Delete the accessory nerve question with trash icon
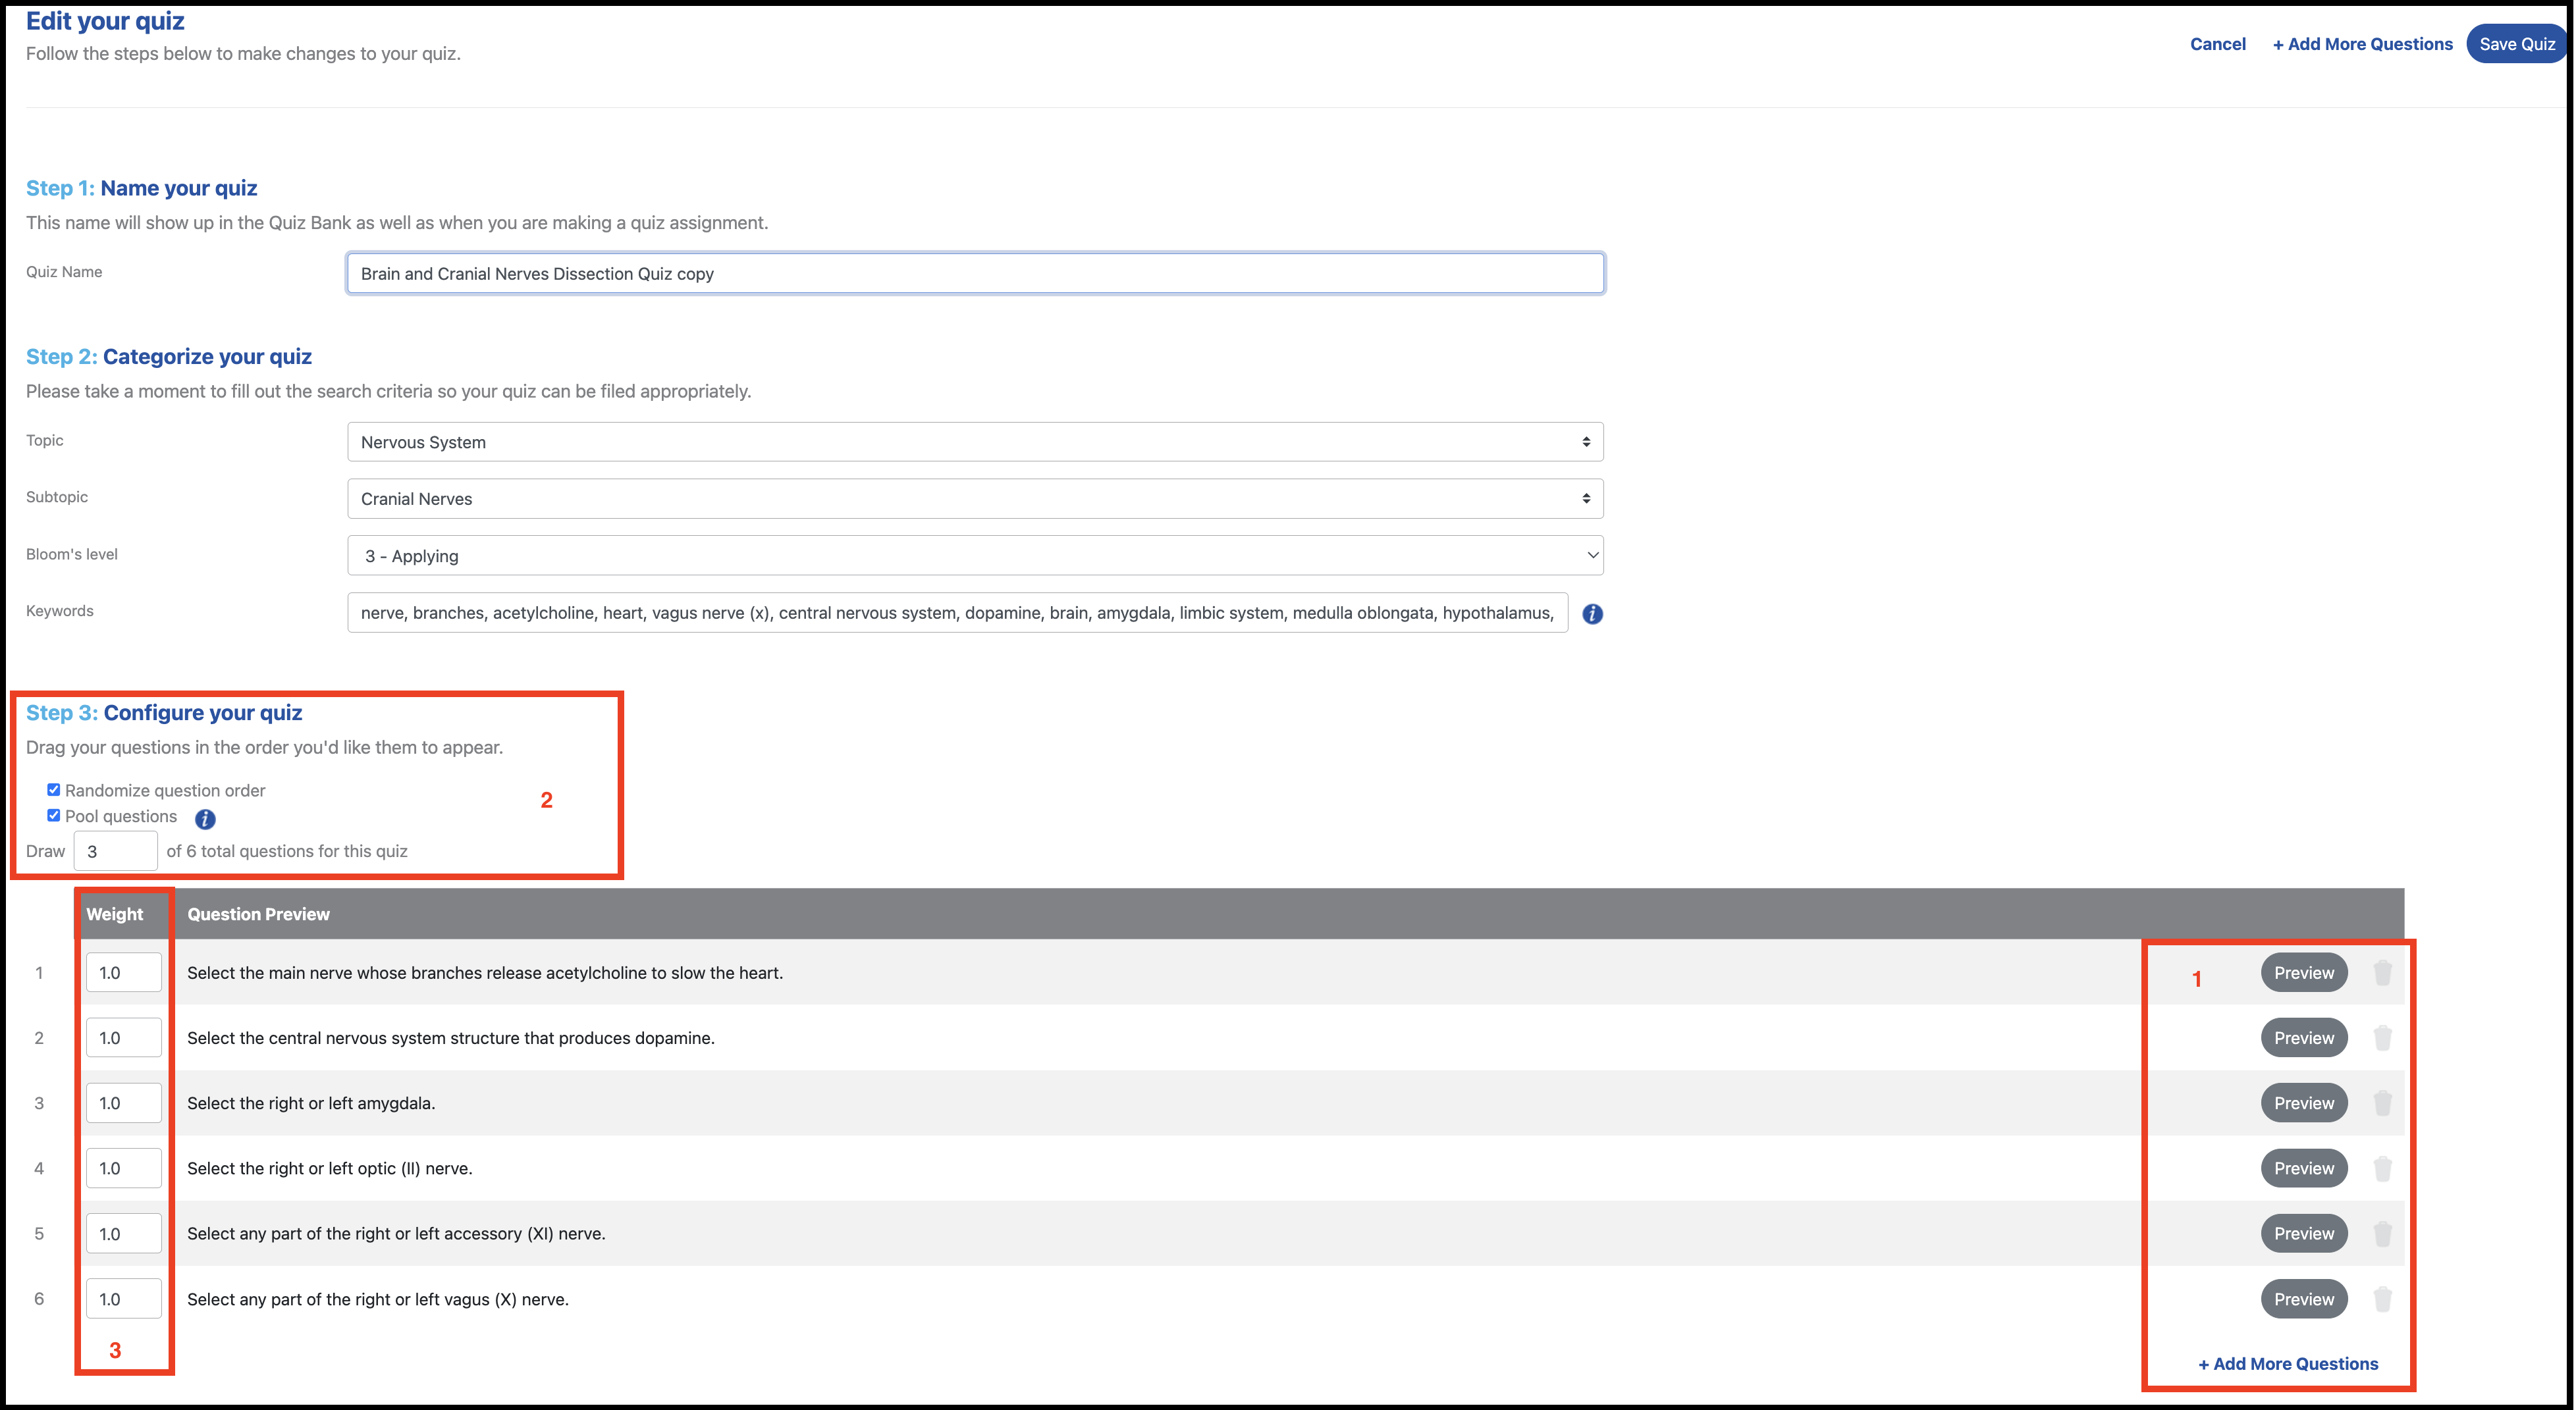The width and height of the screenshot is (2576, 1410). click(x=2383, y=1232)
